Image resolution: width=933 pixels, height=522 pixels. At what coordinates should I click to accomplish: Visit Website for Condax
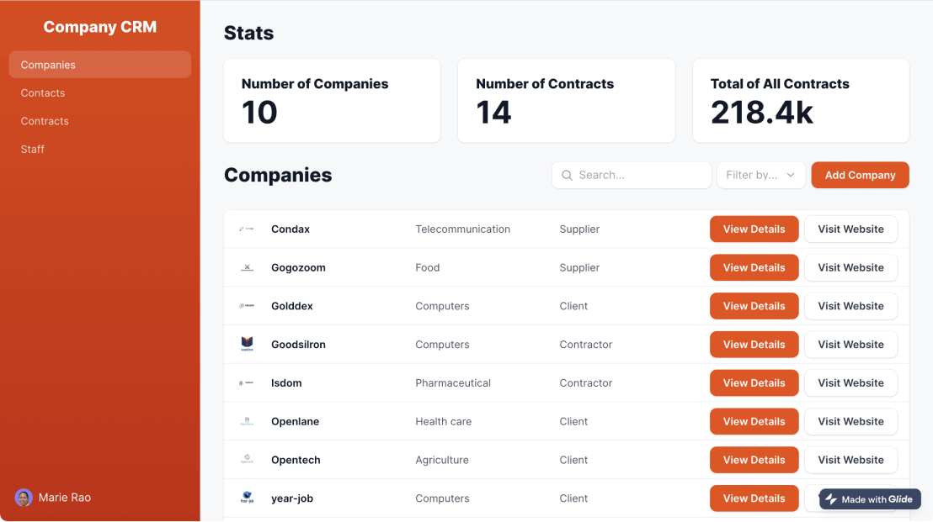click(x=850, y=229)
